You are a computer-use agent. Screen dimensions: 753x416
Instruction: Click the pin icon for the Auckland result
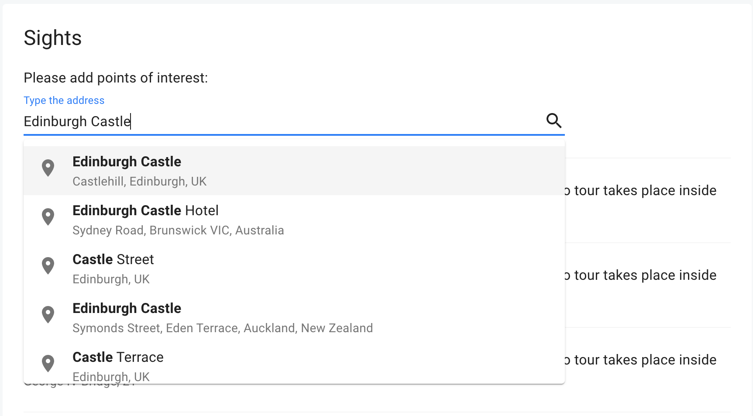pyautogui.click(x=48, y=314)
